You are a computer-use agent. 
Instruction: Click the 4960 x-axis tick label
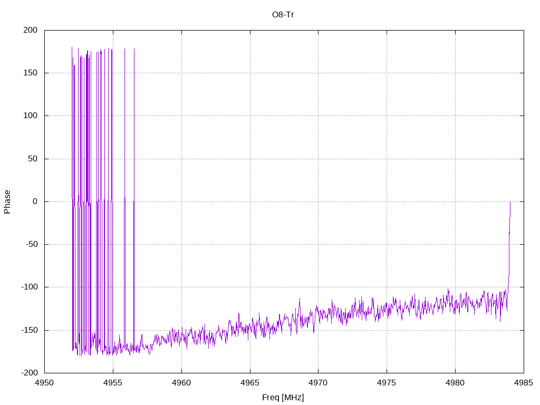181,383
